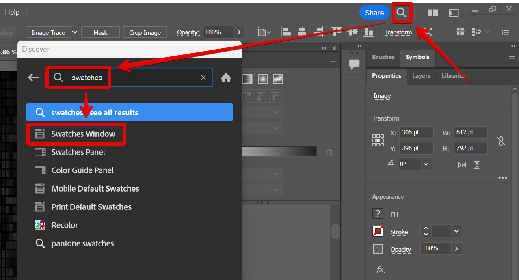This screenshot has height=280, width=519.
Task: Click the Search magnifier icon beside Share
Action: pyautogui.click(x=401, y=13)
